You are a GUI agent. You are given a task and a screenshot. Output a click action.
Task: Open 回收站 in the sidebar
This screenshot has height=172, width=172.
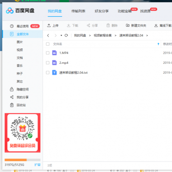coord(21,105)
